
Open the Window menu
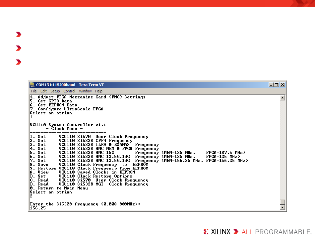click(85, 91)
